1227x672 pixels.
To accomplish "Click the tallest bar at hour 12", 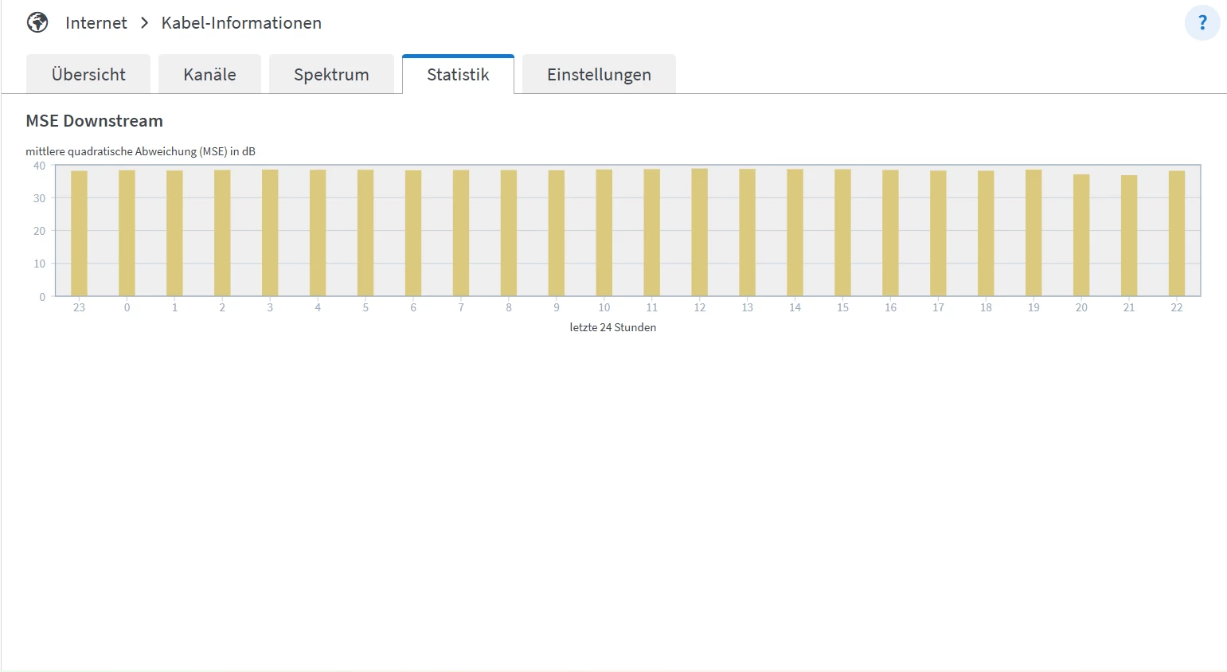I will click(700, 232).
